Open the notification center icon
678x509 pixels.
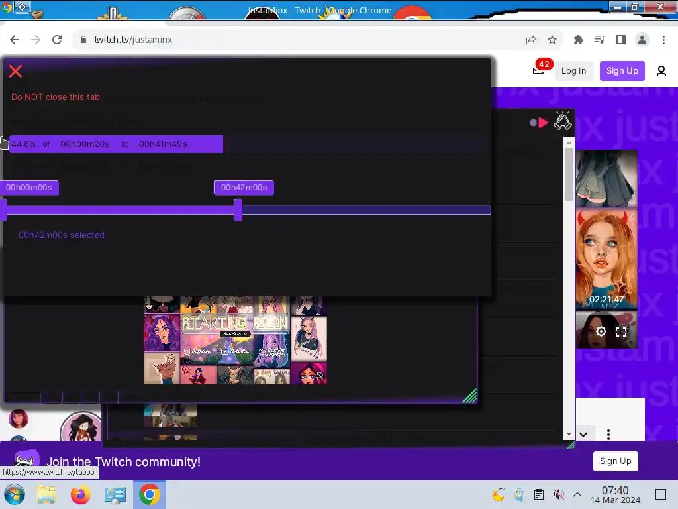pyautogui.click(x=661, y=494)
